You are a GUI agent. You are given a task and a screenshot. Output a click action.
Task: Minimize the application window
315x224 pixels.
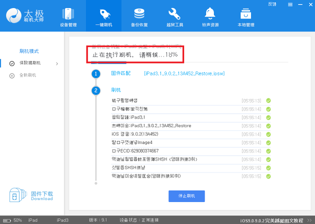click(300, 4)
